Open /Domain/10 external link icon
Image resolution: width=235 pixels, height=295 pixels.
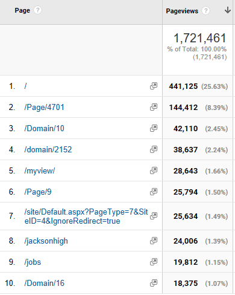pos(154,128)
